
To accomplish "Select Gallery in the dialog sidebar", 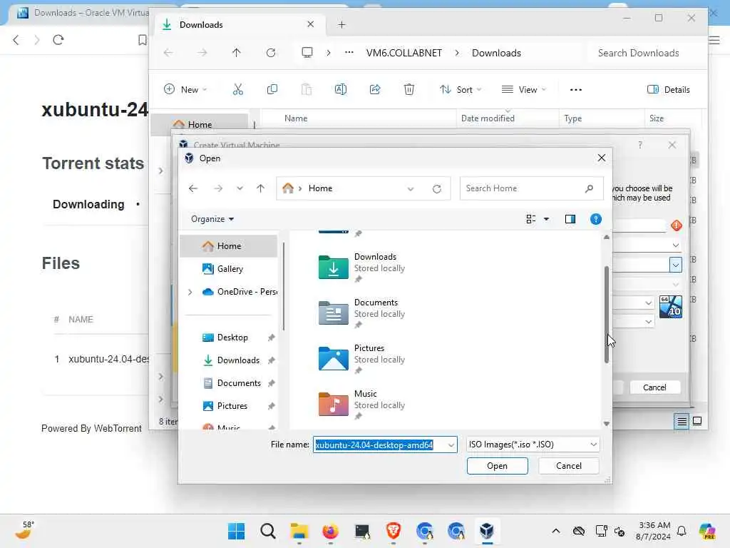I will click(229, 269).
